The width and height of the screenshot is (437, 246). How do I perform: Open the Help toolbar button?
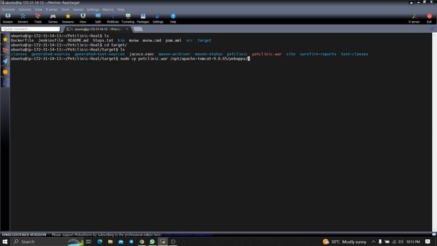pyautogui.click(x=173, y=18)
